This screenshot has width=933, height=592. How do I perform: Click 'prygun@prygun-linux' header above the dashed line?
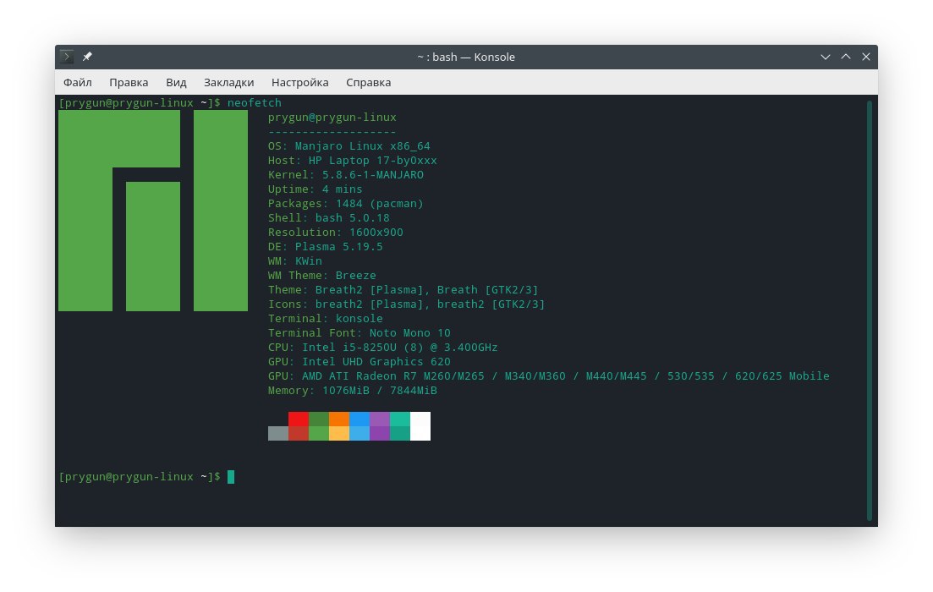point(332,118)
